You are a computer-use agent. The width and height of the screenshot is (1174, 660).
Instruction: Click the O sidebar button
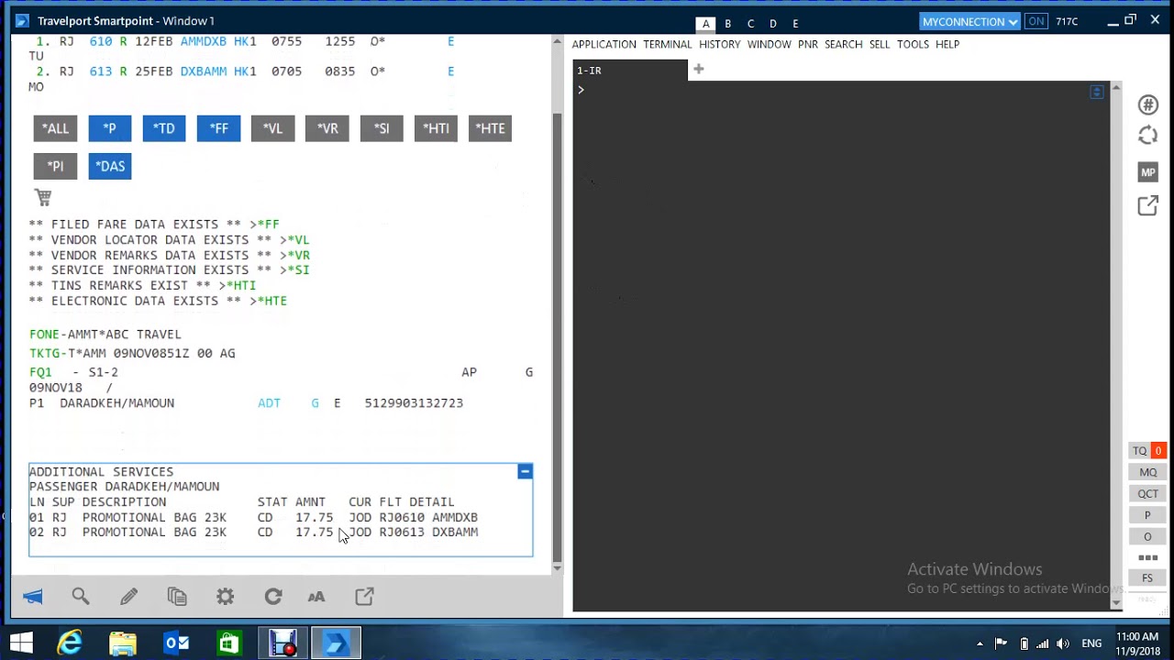(x=1147, y=536)
